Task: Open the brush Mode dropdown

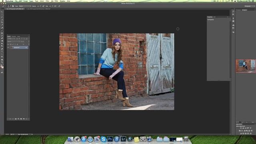Action: [25, 6]
